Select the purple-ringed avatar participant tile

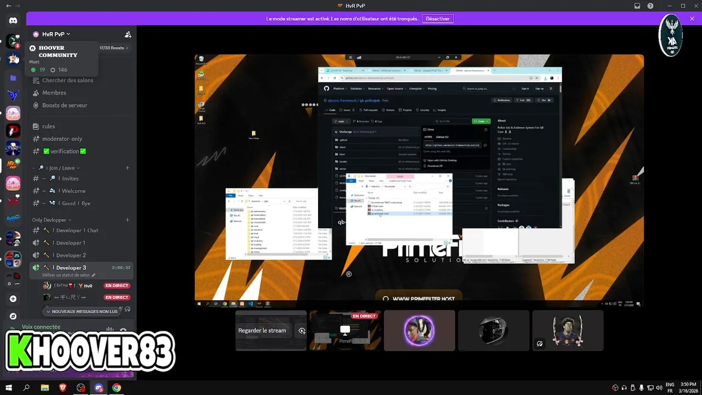click(420, 331)
